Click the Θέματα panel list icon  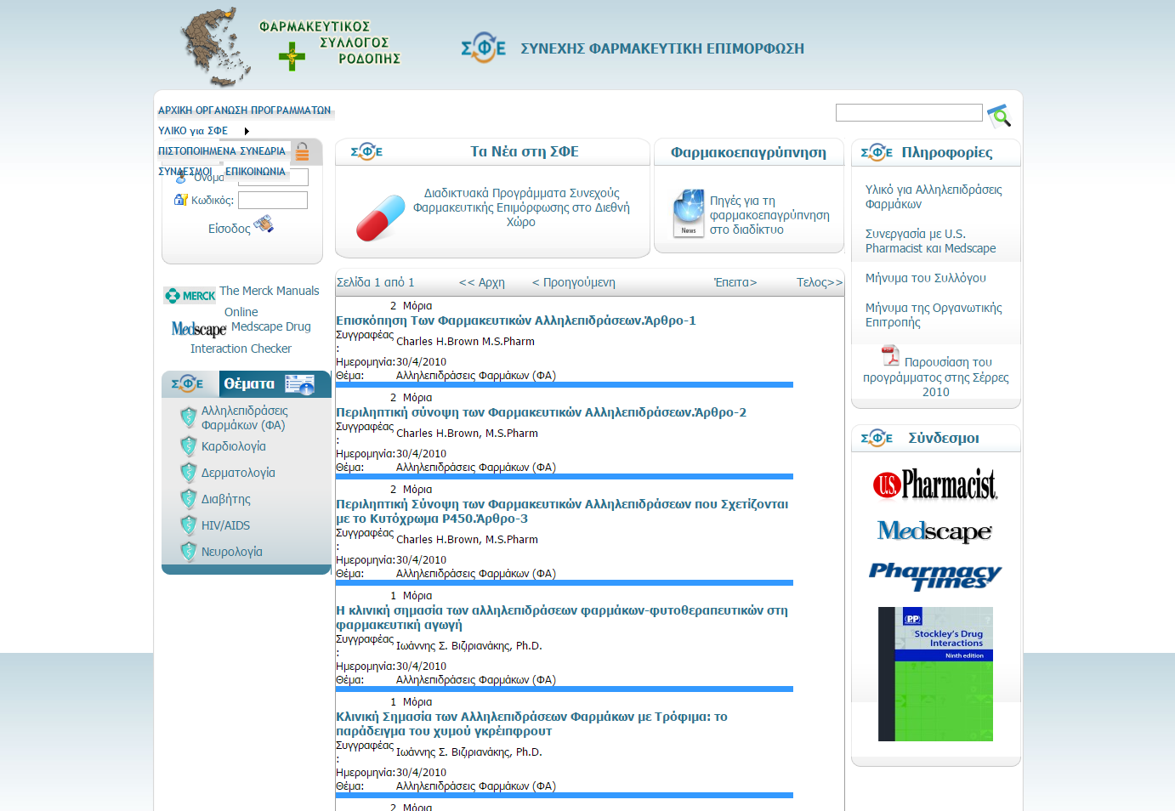point(300,384)
